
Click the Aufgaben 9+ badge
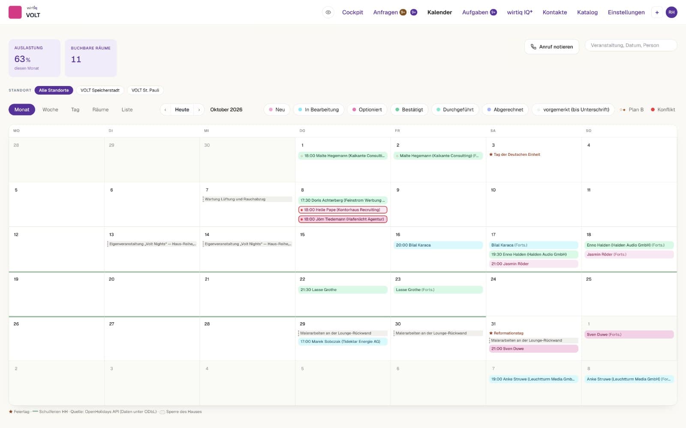[x=493, y=12]
